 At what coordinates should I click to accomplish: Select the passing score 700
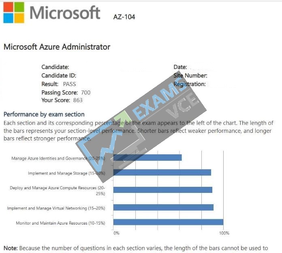point(85,93)
